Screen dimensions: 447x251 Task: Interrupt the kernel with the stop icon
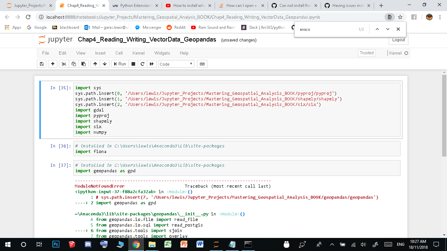point(134,64)
